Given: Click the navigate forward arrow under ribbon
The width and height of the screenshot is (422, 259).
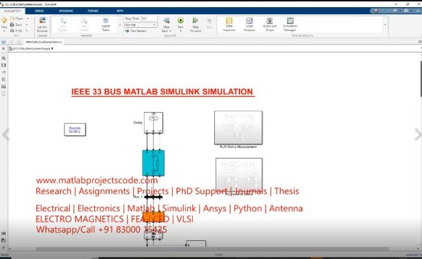Looking at the screenshot, I should click(12, 42).
